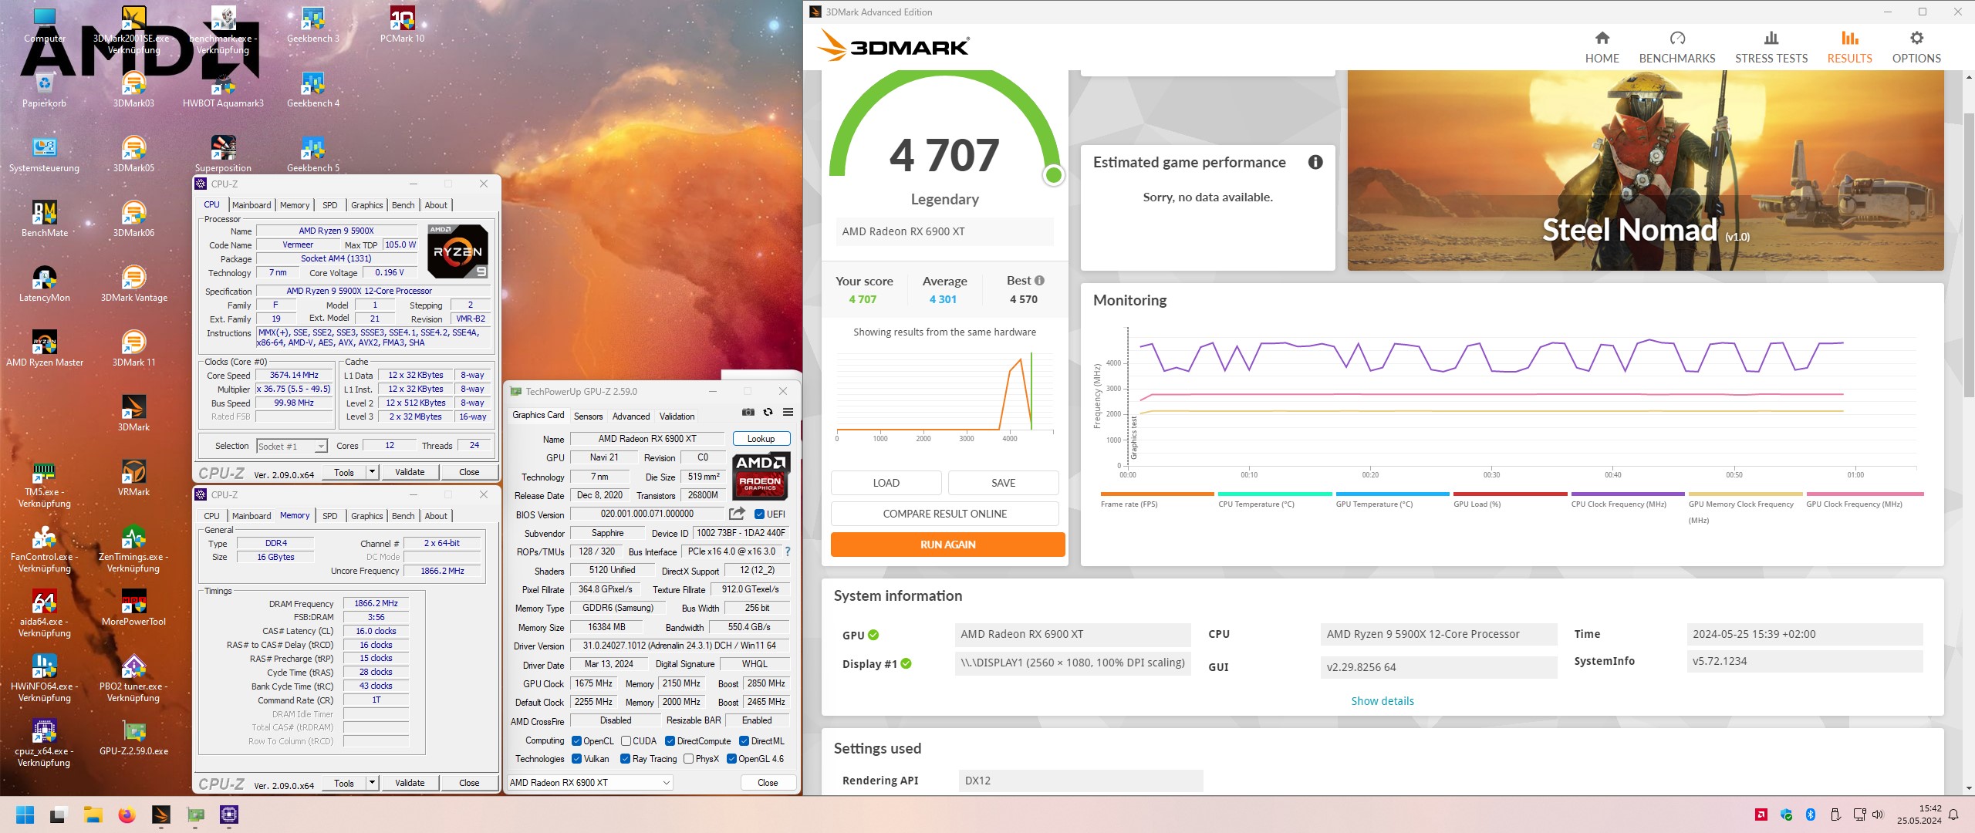The height and width of the screenshot is (833, 1975).
Task: Open GPU-Z hamburger menu
Action: click(x=788, y=412)
